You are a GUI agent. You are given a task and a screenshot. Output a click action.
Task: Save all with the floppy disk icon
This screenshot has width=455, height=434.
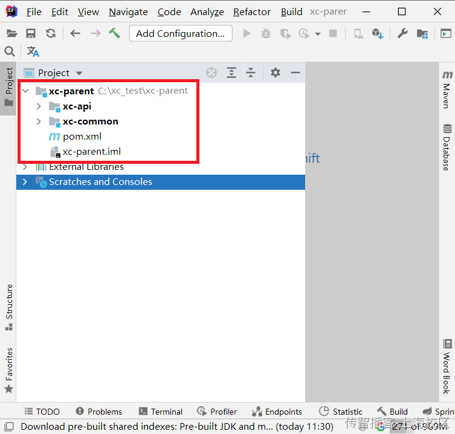[31, 34]
